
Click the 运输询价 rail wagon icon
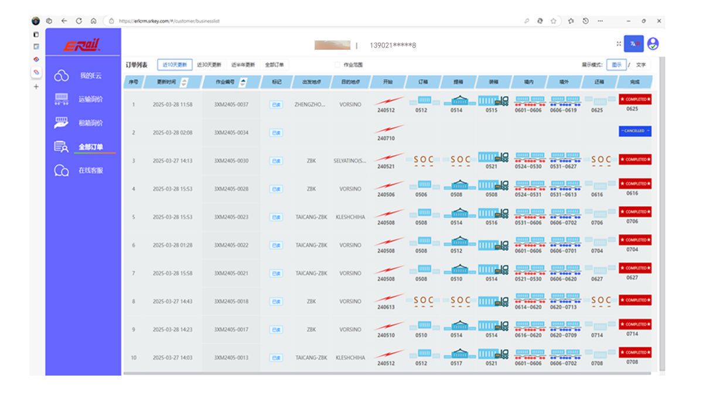[x=62, y=99]
